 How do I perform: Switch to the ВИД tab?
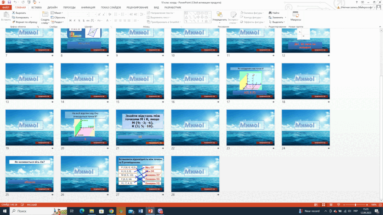(156, 8)
